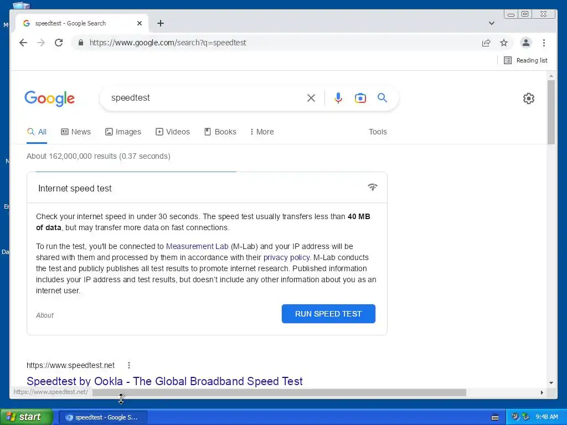Viewport: 567px width, 425px height.
Task: Submit search with magnifier icon
Action: 382,97
